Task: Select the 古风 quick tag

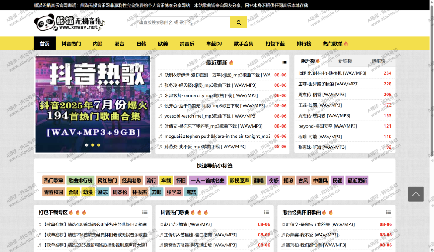Action: coord(303,180)
